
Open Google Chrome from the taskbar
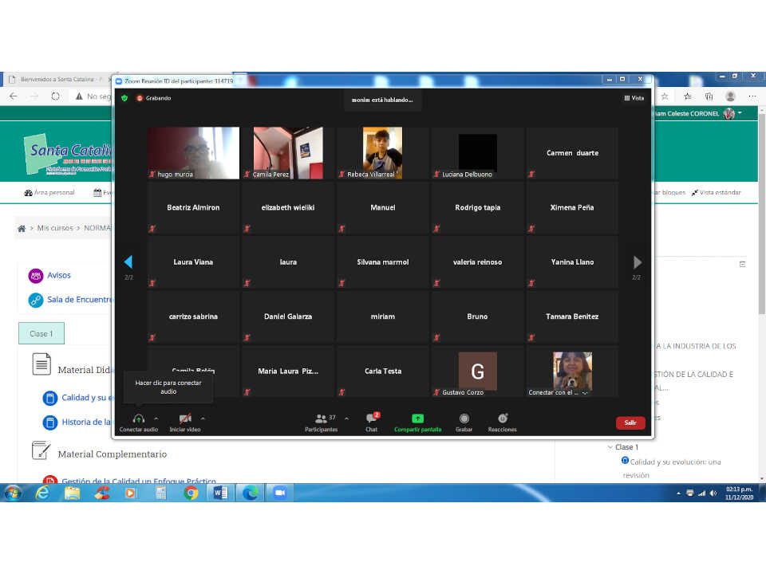click(x=191, y=493)
